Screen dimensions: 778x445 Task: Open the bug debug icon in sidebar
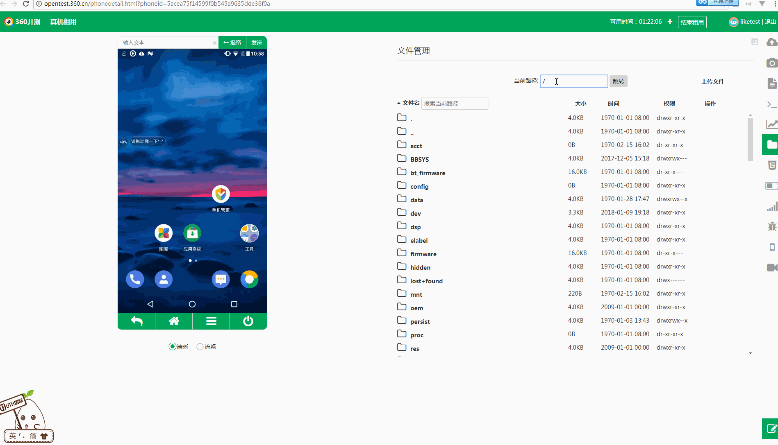pyautogui.click(x=772, y=226)
